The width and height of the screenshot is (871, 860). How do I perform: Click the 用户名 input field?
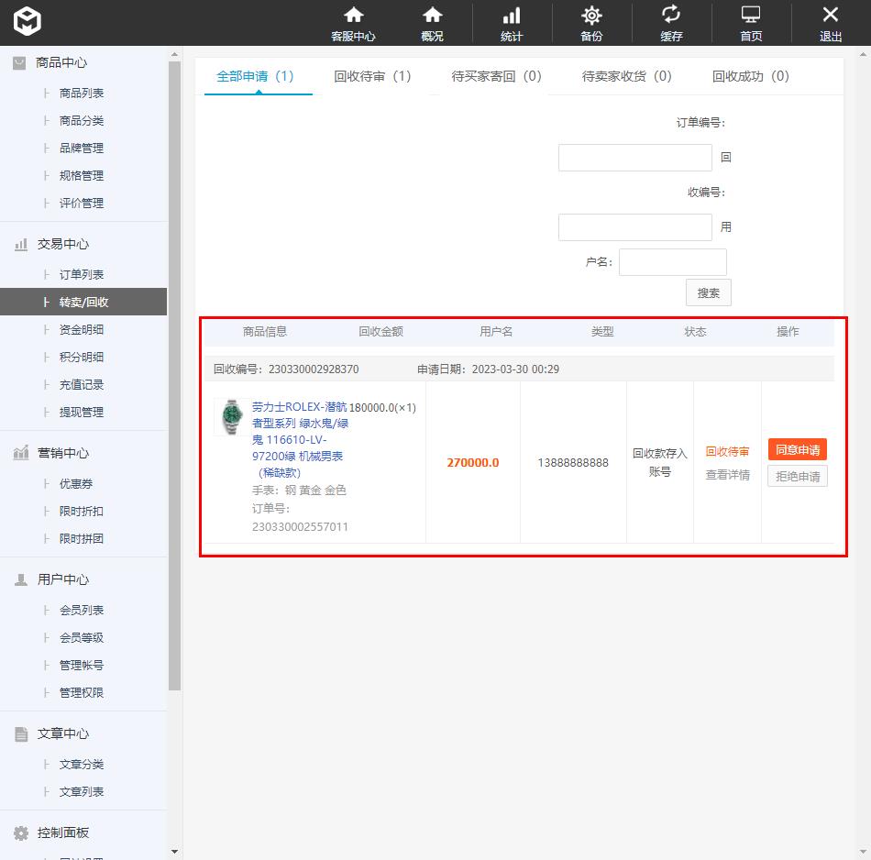tap(672, 262)
